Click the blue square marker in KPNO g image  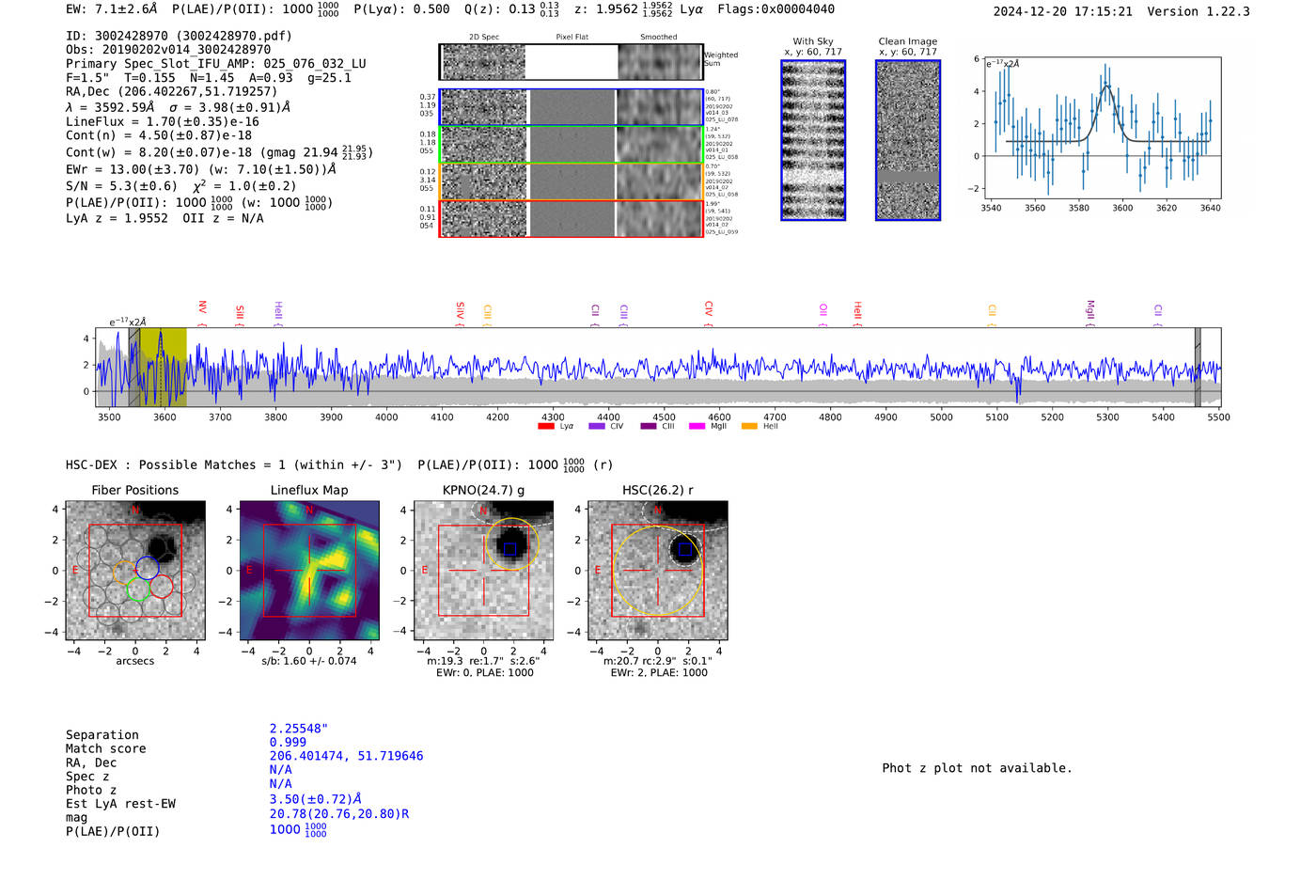point(509,549)
